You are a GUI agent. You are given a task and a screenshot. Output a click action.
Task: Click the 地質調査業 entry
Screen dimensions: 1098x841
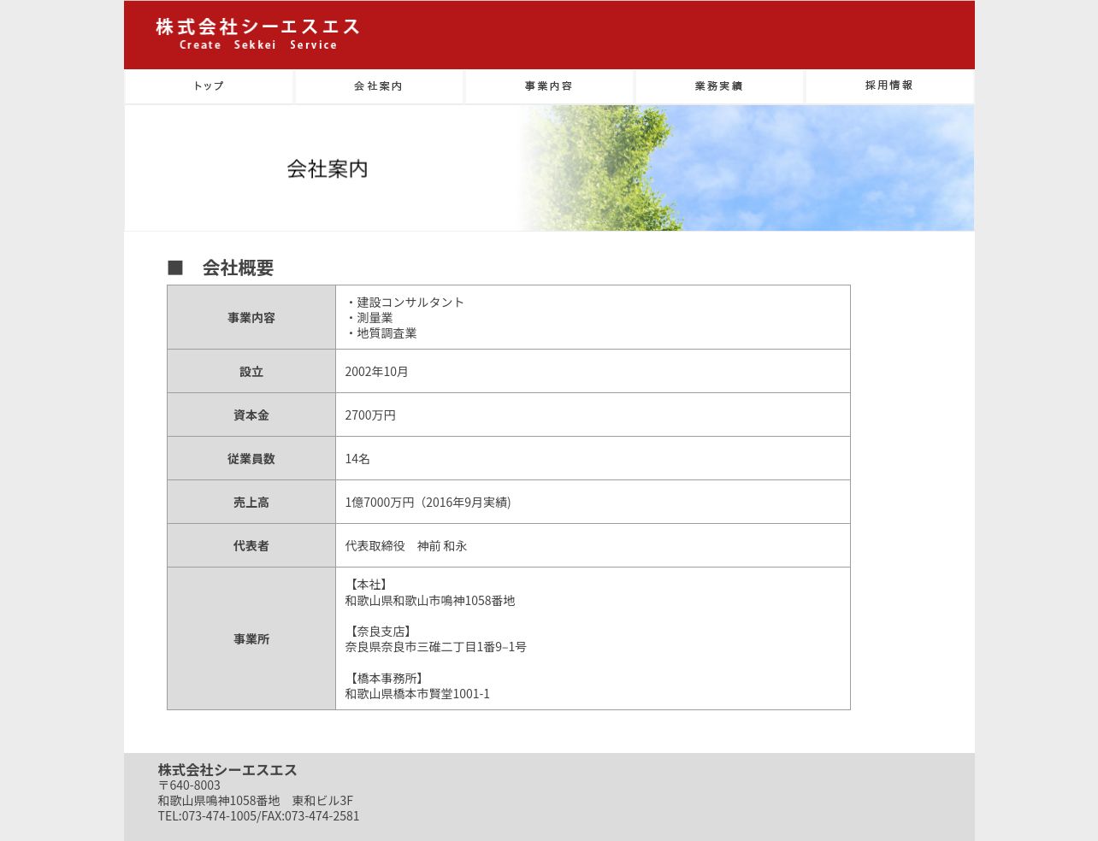click(381, 332)
